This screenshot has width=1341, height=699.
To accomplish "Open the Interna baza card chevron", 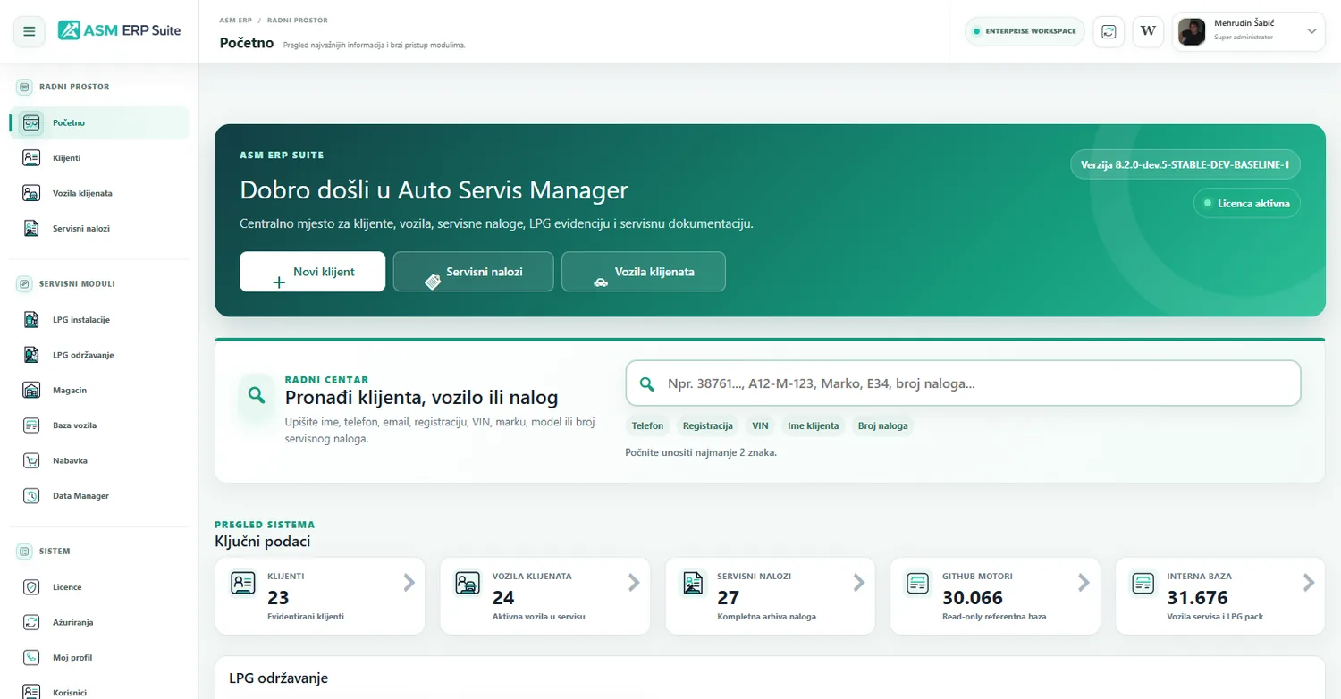I will (x=1309, y=583).
